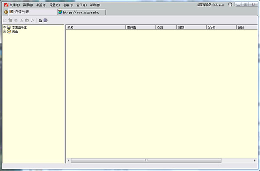Open the 文件 menu
Viewport: 260px width, 171px height.
point(14,5)
